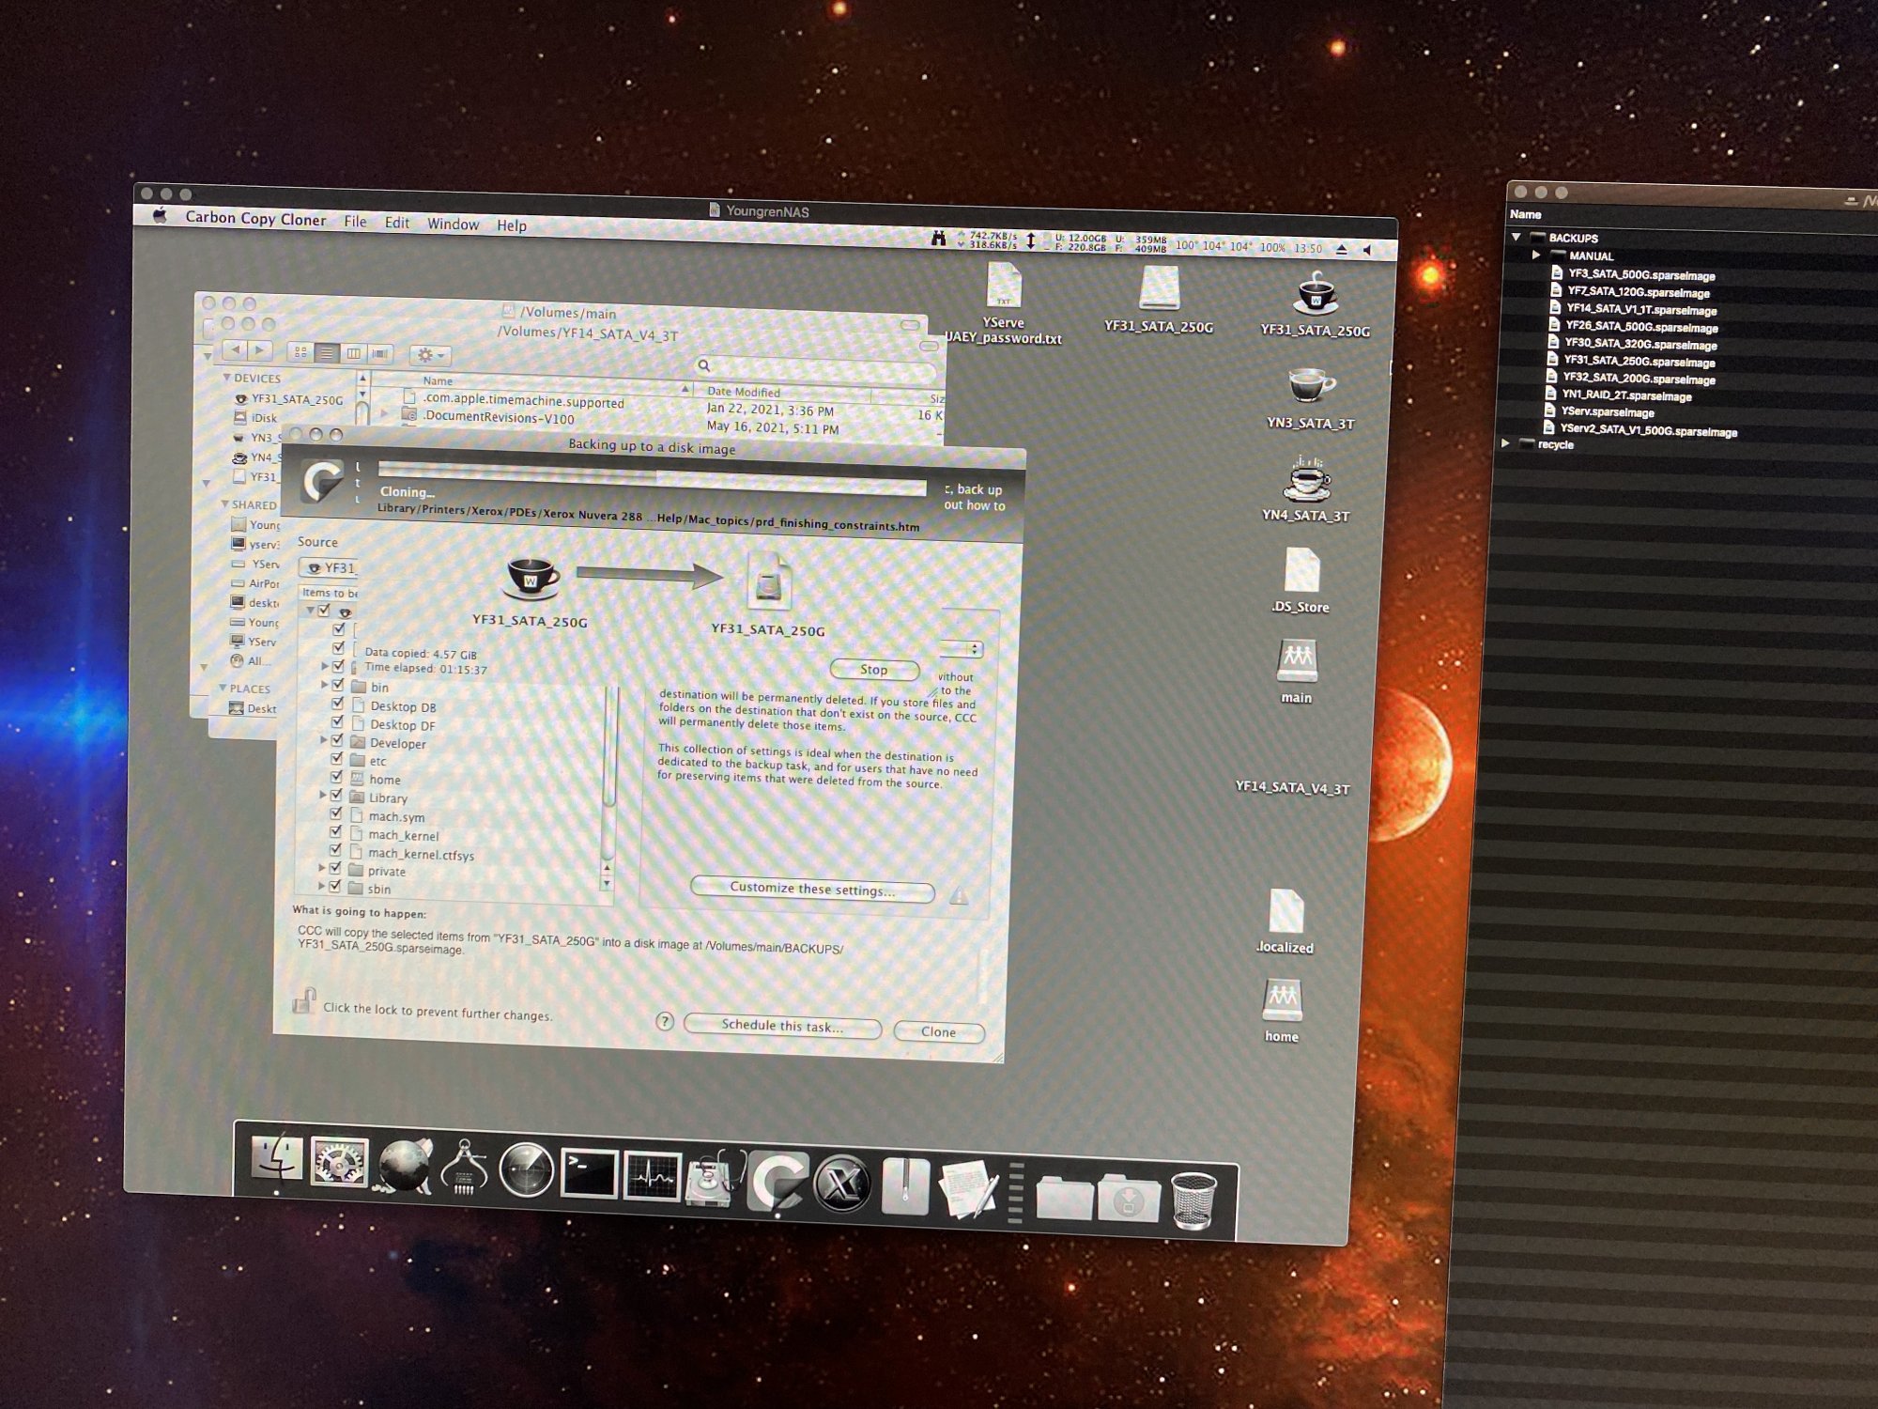
Task: Open the YF31 Source volume dropdown
Action: coord(329,567)
